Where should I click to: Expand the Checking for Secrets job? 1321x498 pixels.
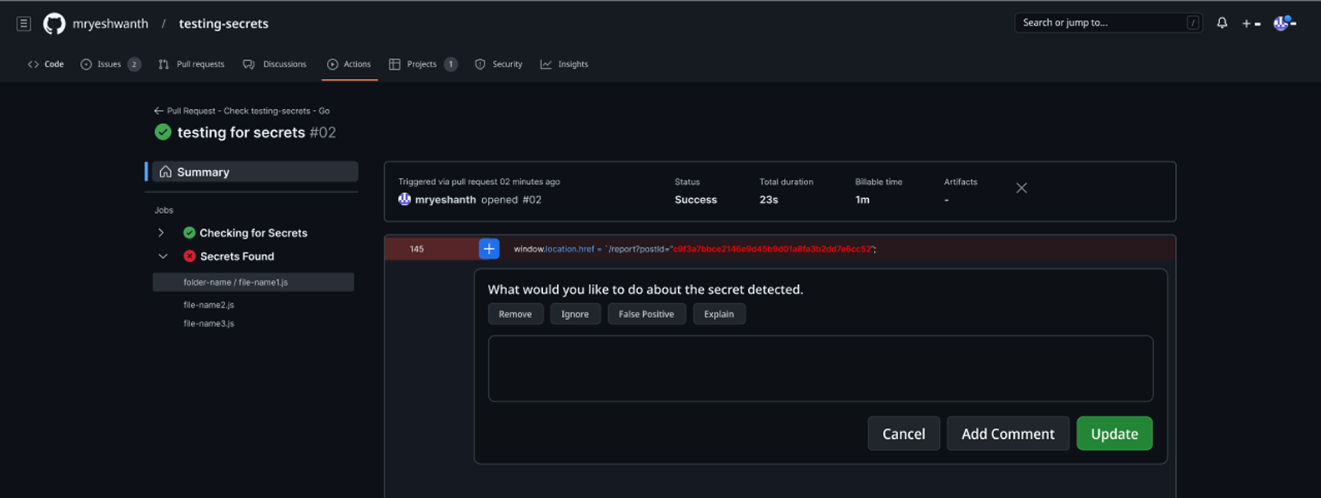[x=161, y=233]
